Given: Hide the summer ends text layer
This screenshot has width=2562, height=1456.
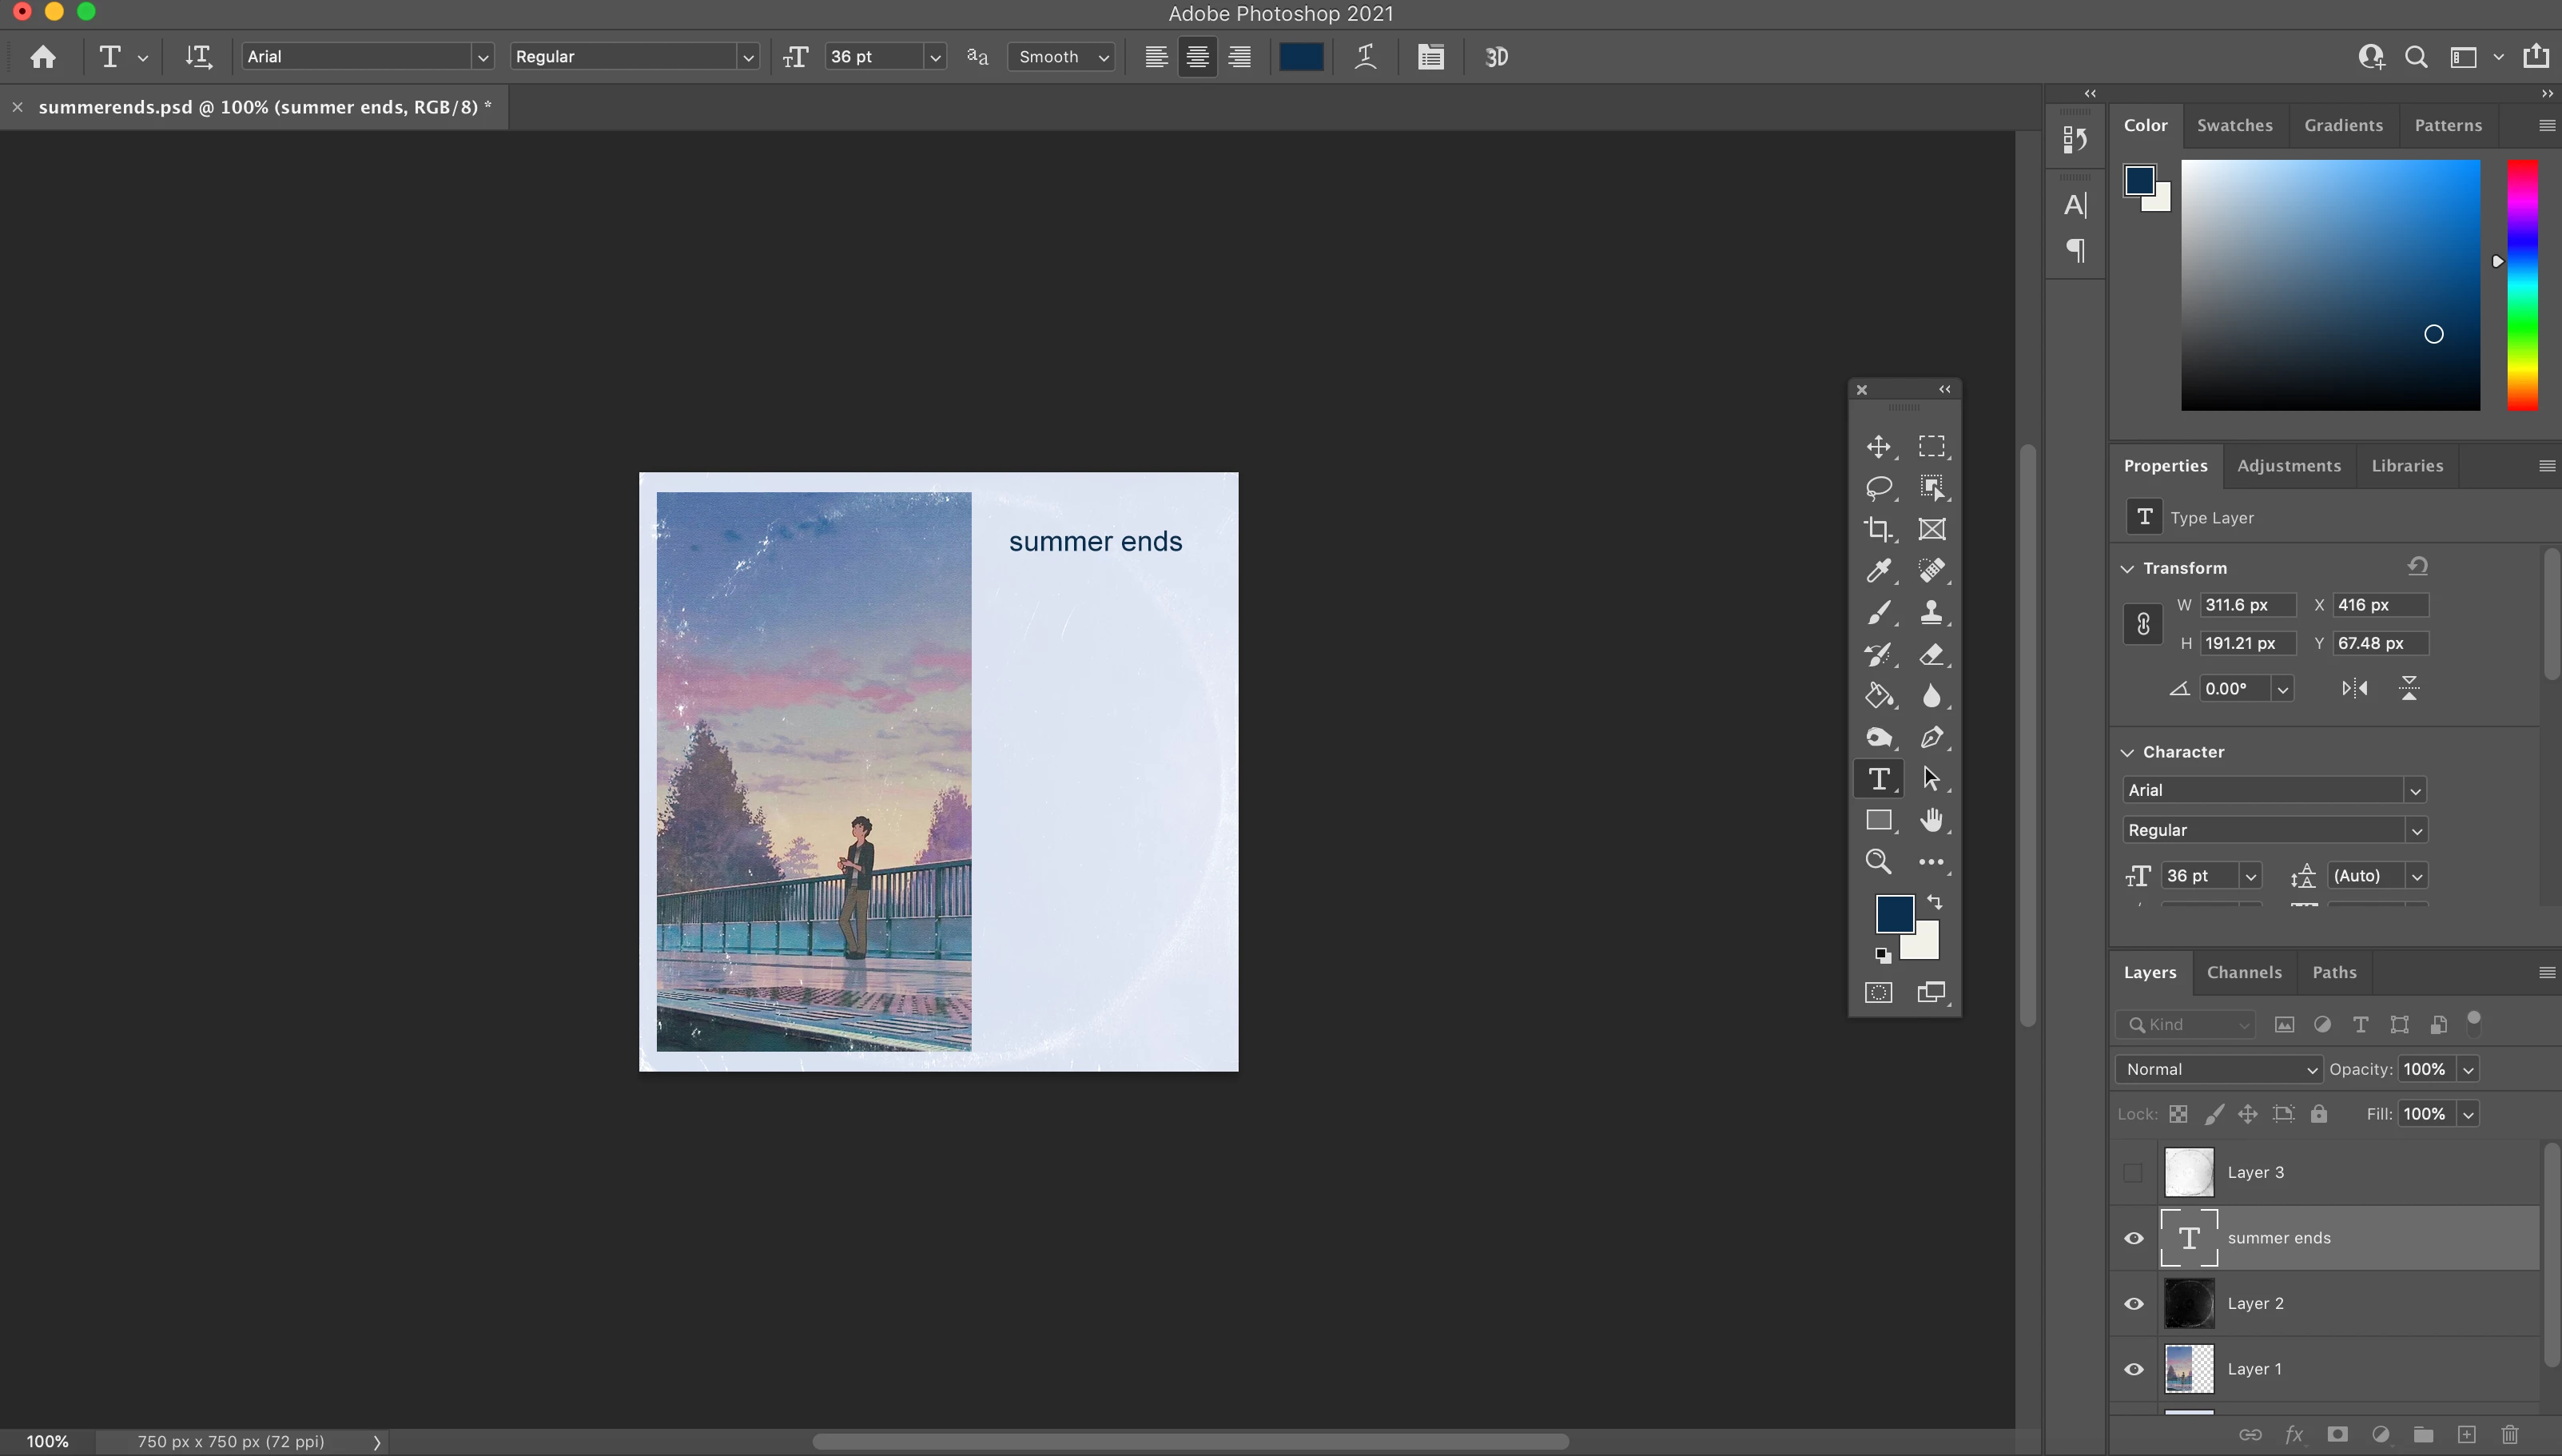Looking at the screenshot, I should click(2133, 1238).
